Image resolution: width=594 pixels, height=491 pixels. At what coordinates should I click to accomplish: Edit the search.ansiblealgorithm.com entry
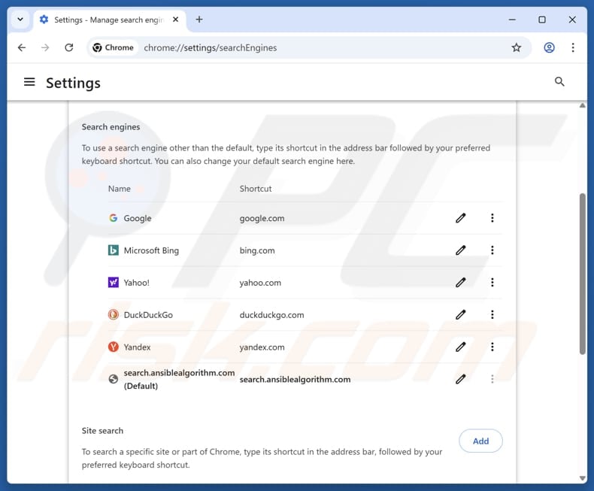coord(460,379)
